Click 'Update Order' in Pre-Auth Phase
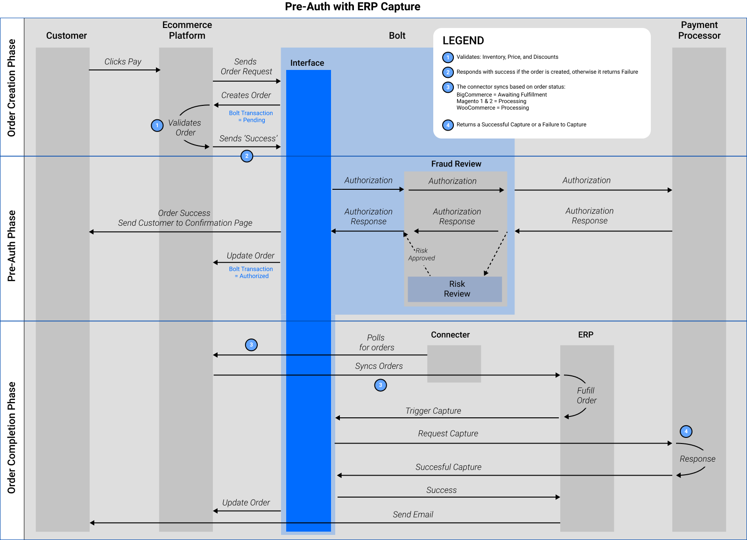This screenshot has width=747, height=540. [x=251, y=256]
